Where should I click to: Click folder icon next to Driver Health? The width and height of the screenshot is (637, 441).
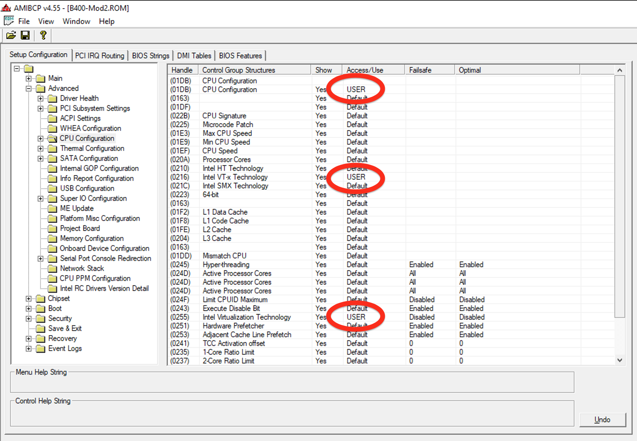(x=53, y=99)
